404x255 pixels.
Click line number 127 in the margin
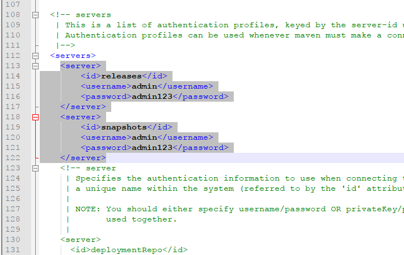coord(12,209)
